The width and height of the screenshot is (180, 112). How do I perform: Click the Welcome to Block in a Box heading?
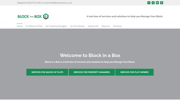tap(90, 56)
